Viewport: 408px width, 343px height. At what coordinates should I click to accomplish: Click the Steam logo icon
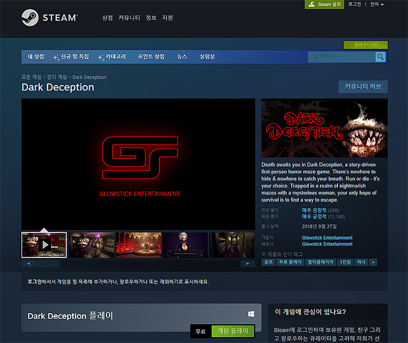click(30, 18)
